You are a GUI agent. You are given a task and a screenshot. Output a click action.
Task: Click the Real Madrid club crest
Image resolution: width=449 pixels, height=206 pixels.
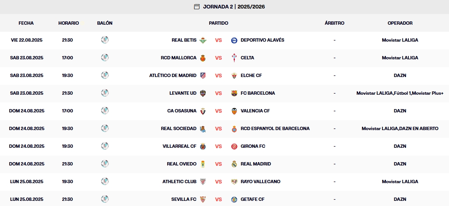[234, 164]
